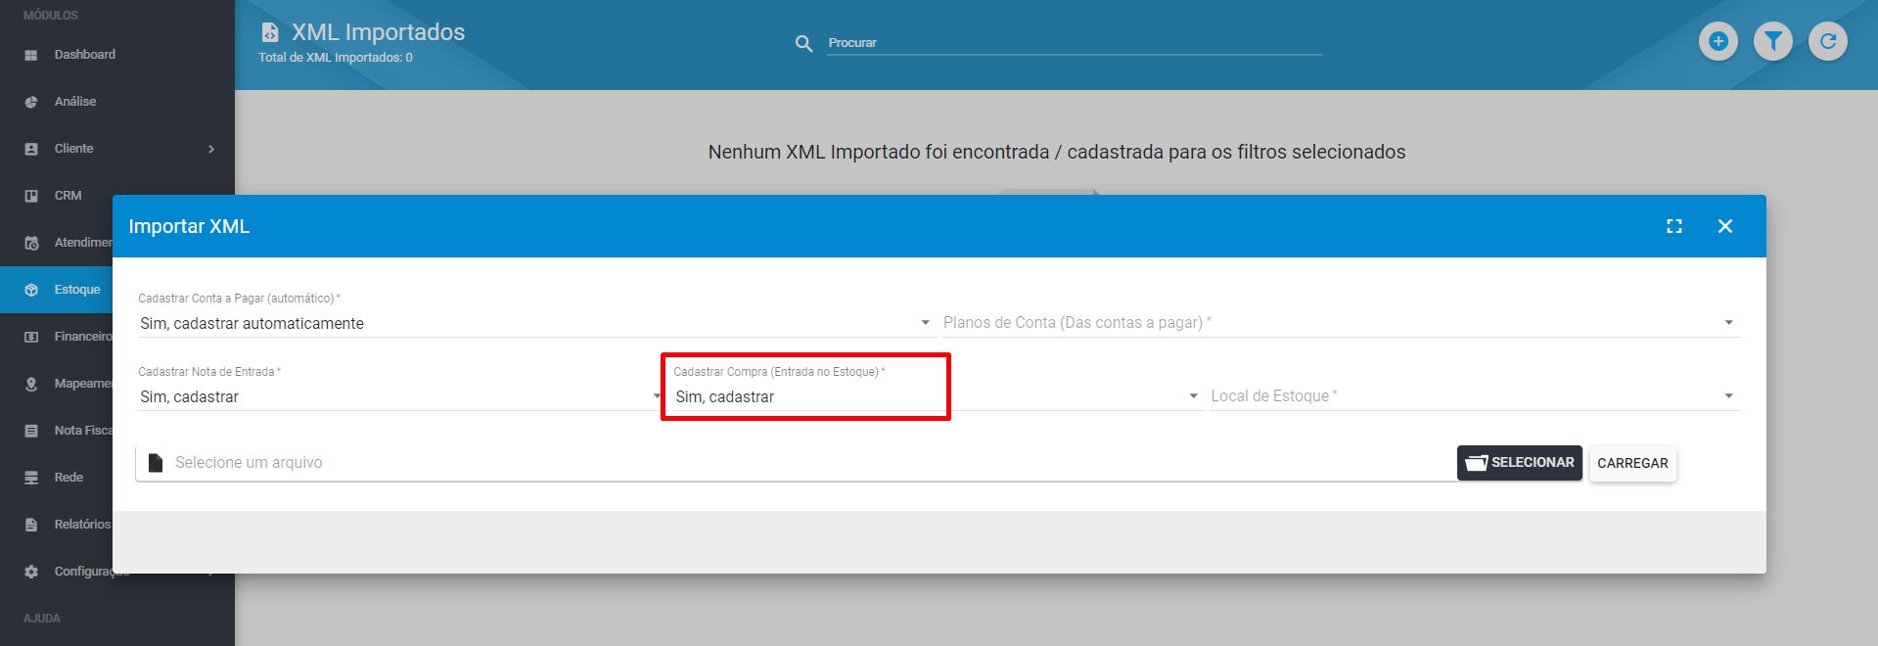Image resolution: width=1878 pixels, height=646 pixels.
Task: Click the Financeiro money icon
Action: click(x=31, y=337)
